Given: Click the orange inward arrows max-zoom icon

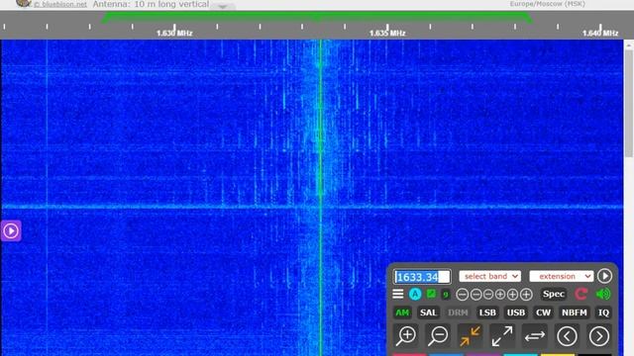Looking at the screenshot, I should coord(470,336).
